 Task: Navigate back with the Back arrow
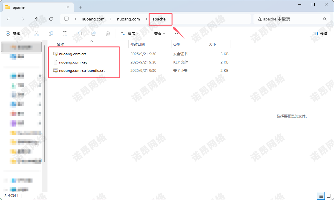click(8, 19)
